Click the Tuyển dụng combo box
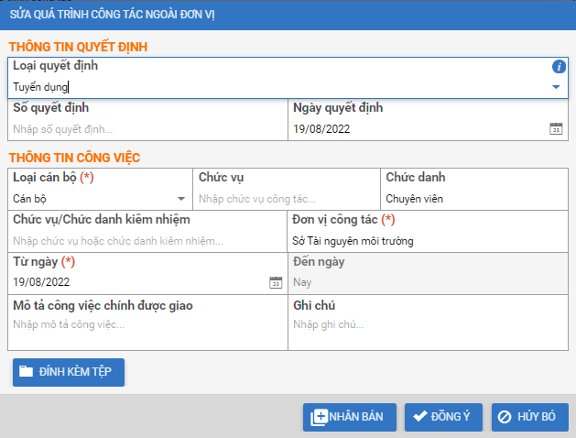 click(275, 87)
